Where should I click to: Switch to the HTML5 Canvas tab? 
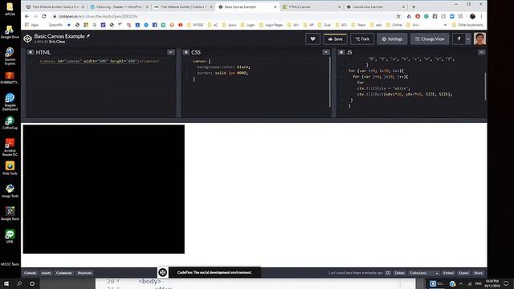coord(312,7)
